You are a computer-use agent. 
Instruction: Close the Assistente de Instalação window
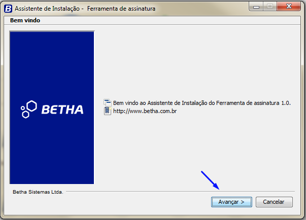click(x=289, y=7)
